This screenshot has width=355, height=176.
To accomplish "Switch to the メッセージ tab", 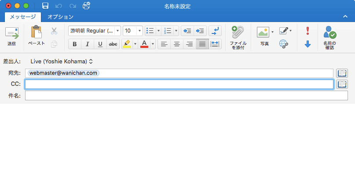I will coord(23,17).
